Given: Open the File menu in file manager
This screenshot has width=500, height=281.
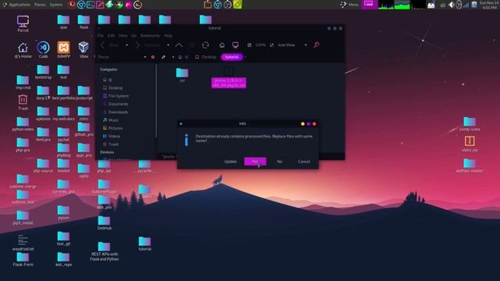Looking at the screenshot, I should (101, 36).
